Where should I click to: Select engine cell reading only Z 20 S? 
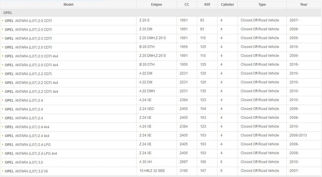tap(144, 21)
